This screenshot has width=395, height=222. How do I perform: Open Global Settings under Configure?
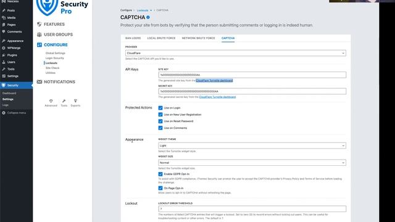pyautogui.click(x=55, y=53)
